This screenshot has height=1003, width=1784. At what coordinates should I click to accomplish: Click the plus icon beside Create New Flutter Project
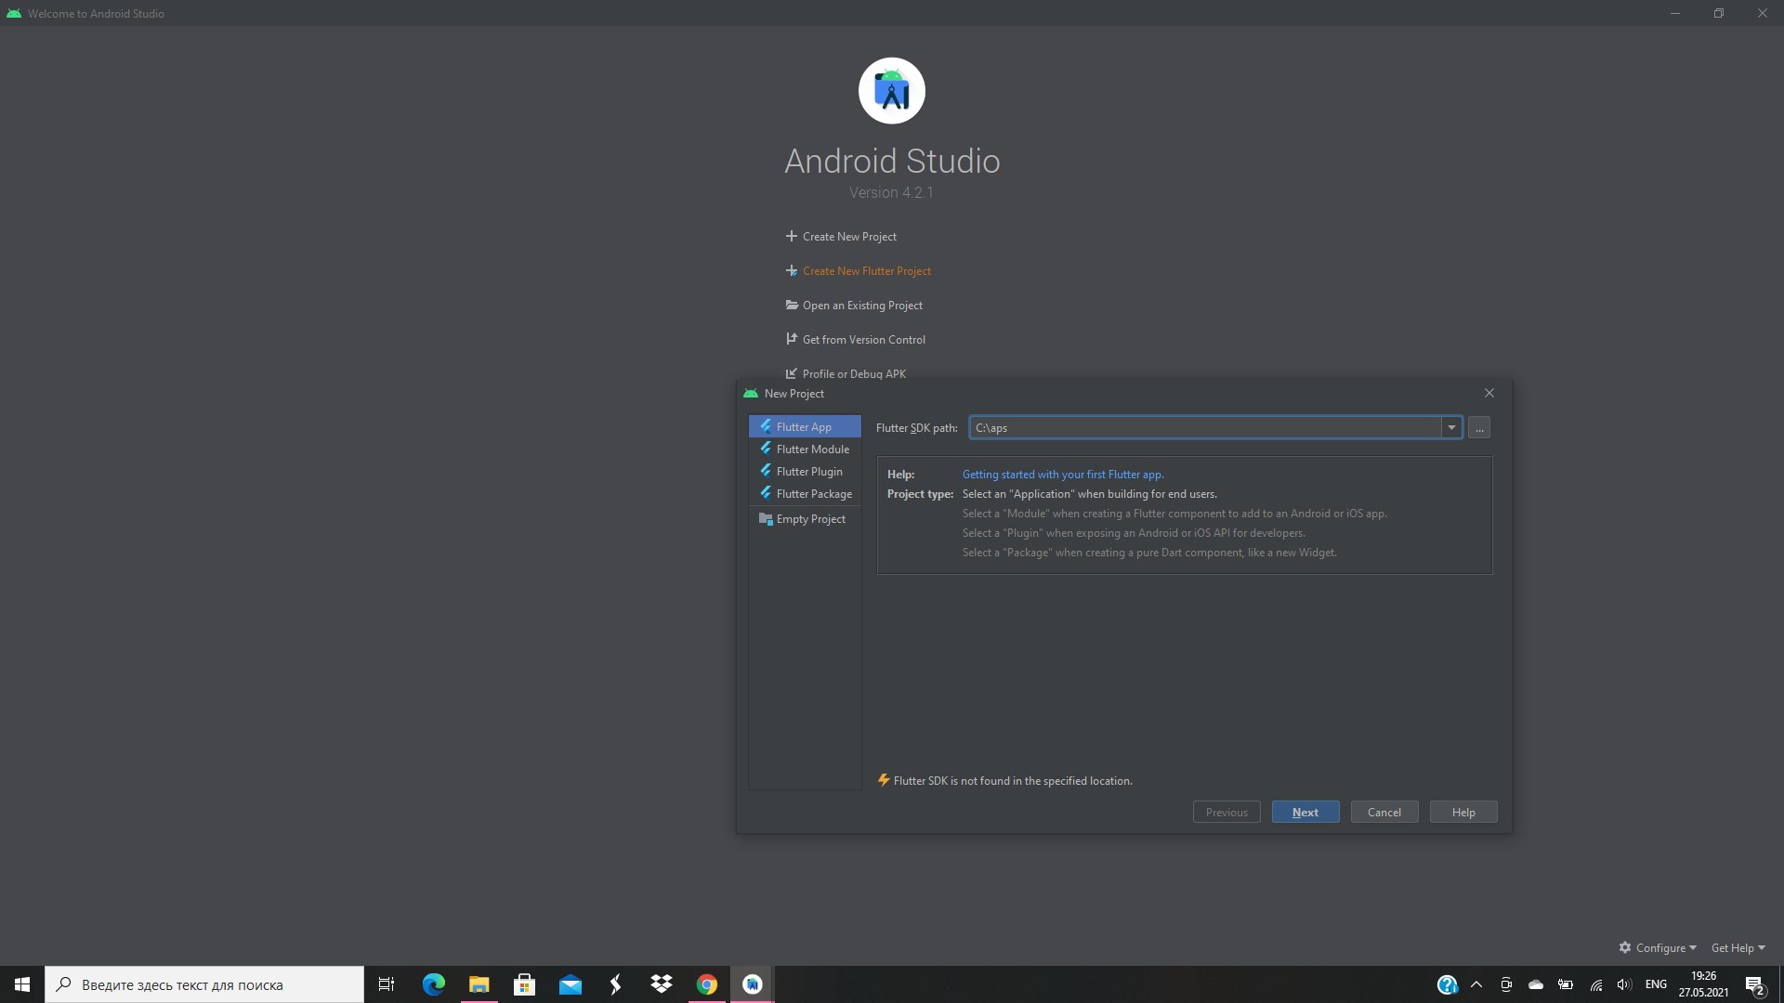pyautogui.click(x=792, y=271)
